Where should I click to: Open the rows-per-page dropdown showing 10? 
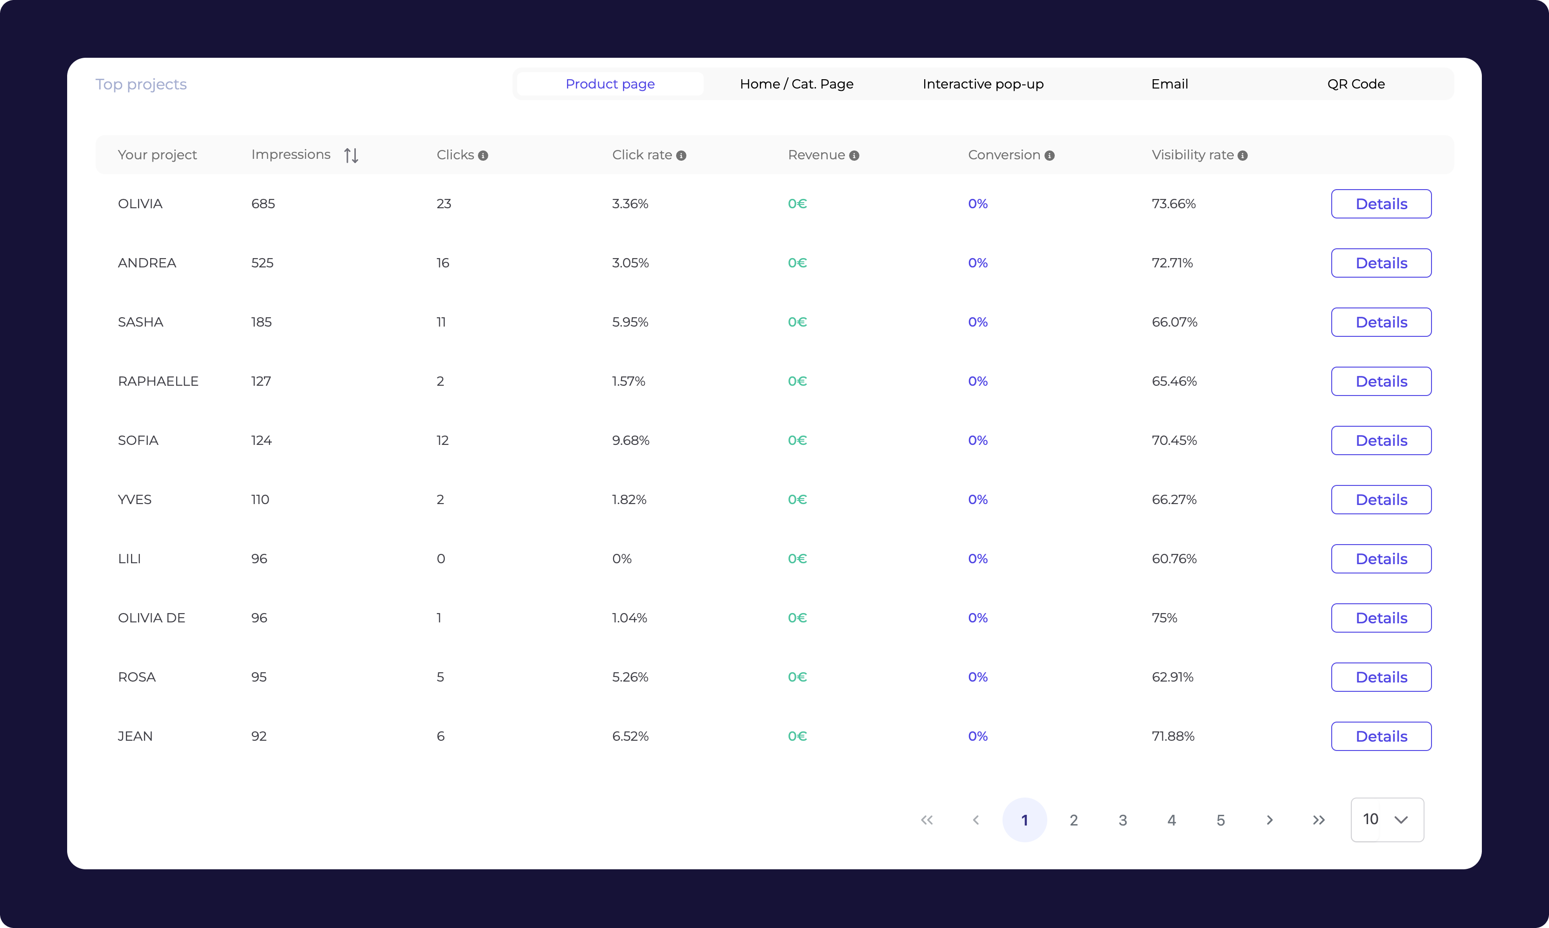(1387, 820)
